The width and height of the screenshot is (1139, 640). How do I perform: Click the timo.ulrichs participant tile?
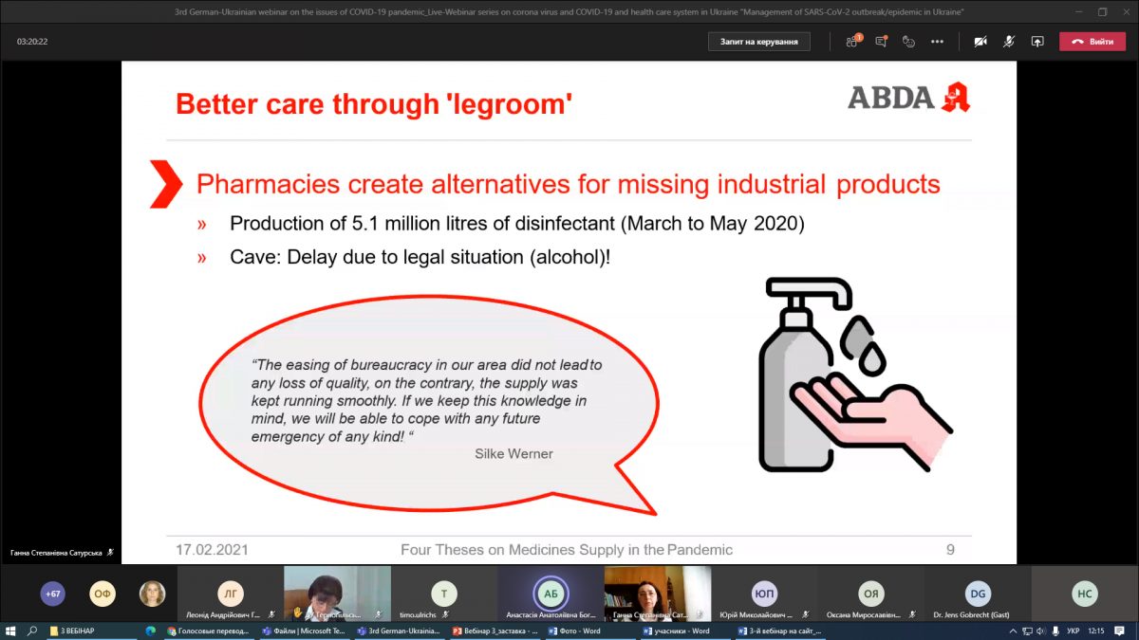coord(444,594)
